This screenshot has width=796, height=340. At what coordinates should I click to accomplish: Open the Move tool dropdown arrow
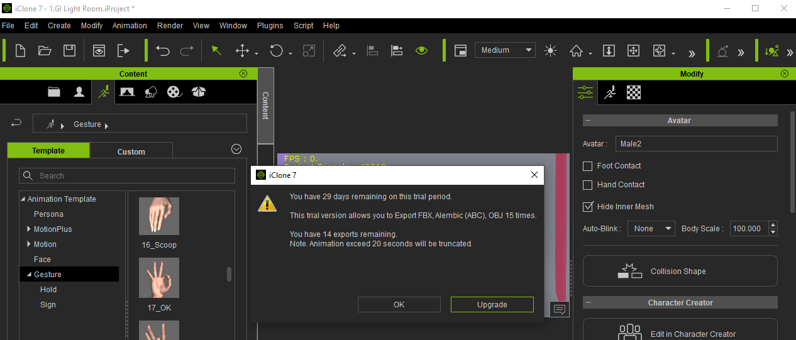coord(257,54)
